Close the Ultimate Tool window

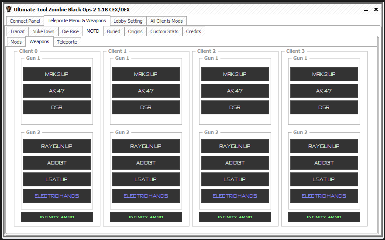coord(376,9)
